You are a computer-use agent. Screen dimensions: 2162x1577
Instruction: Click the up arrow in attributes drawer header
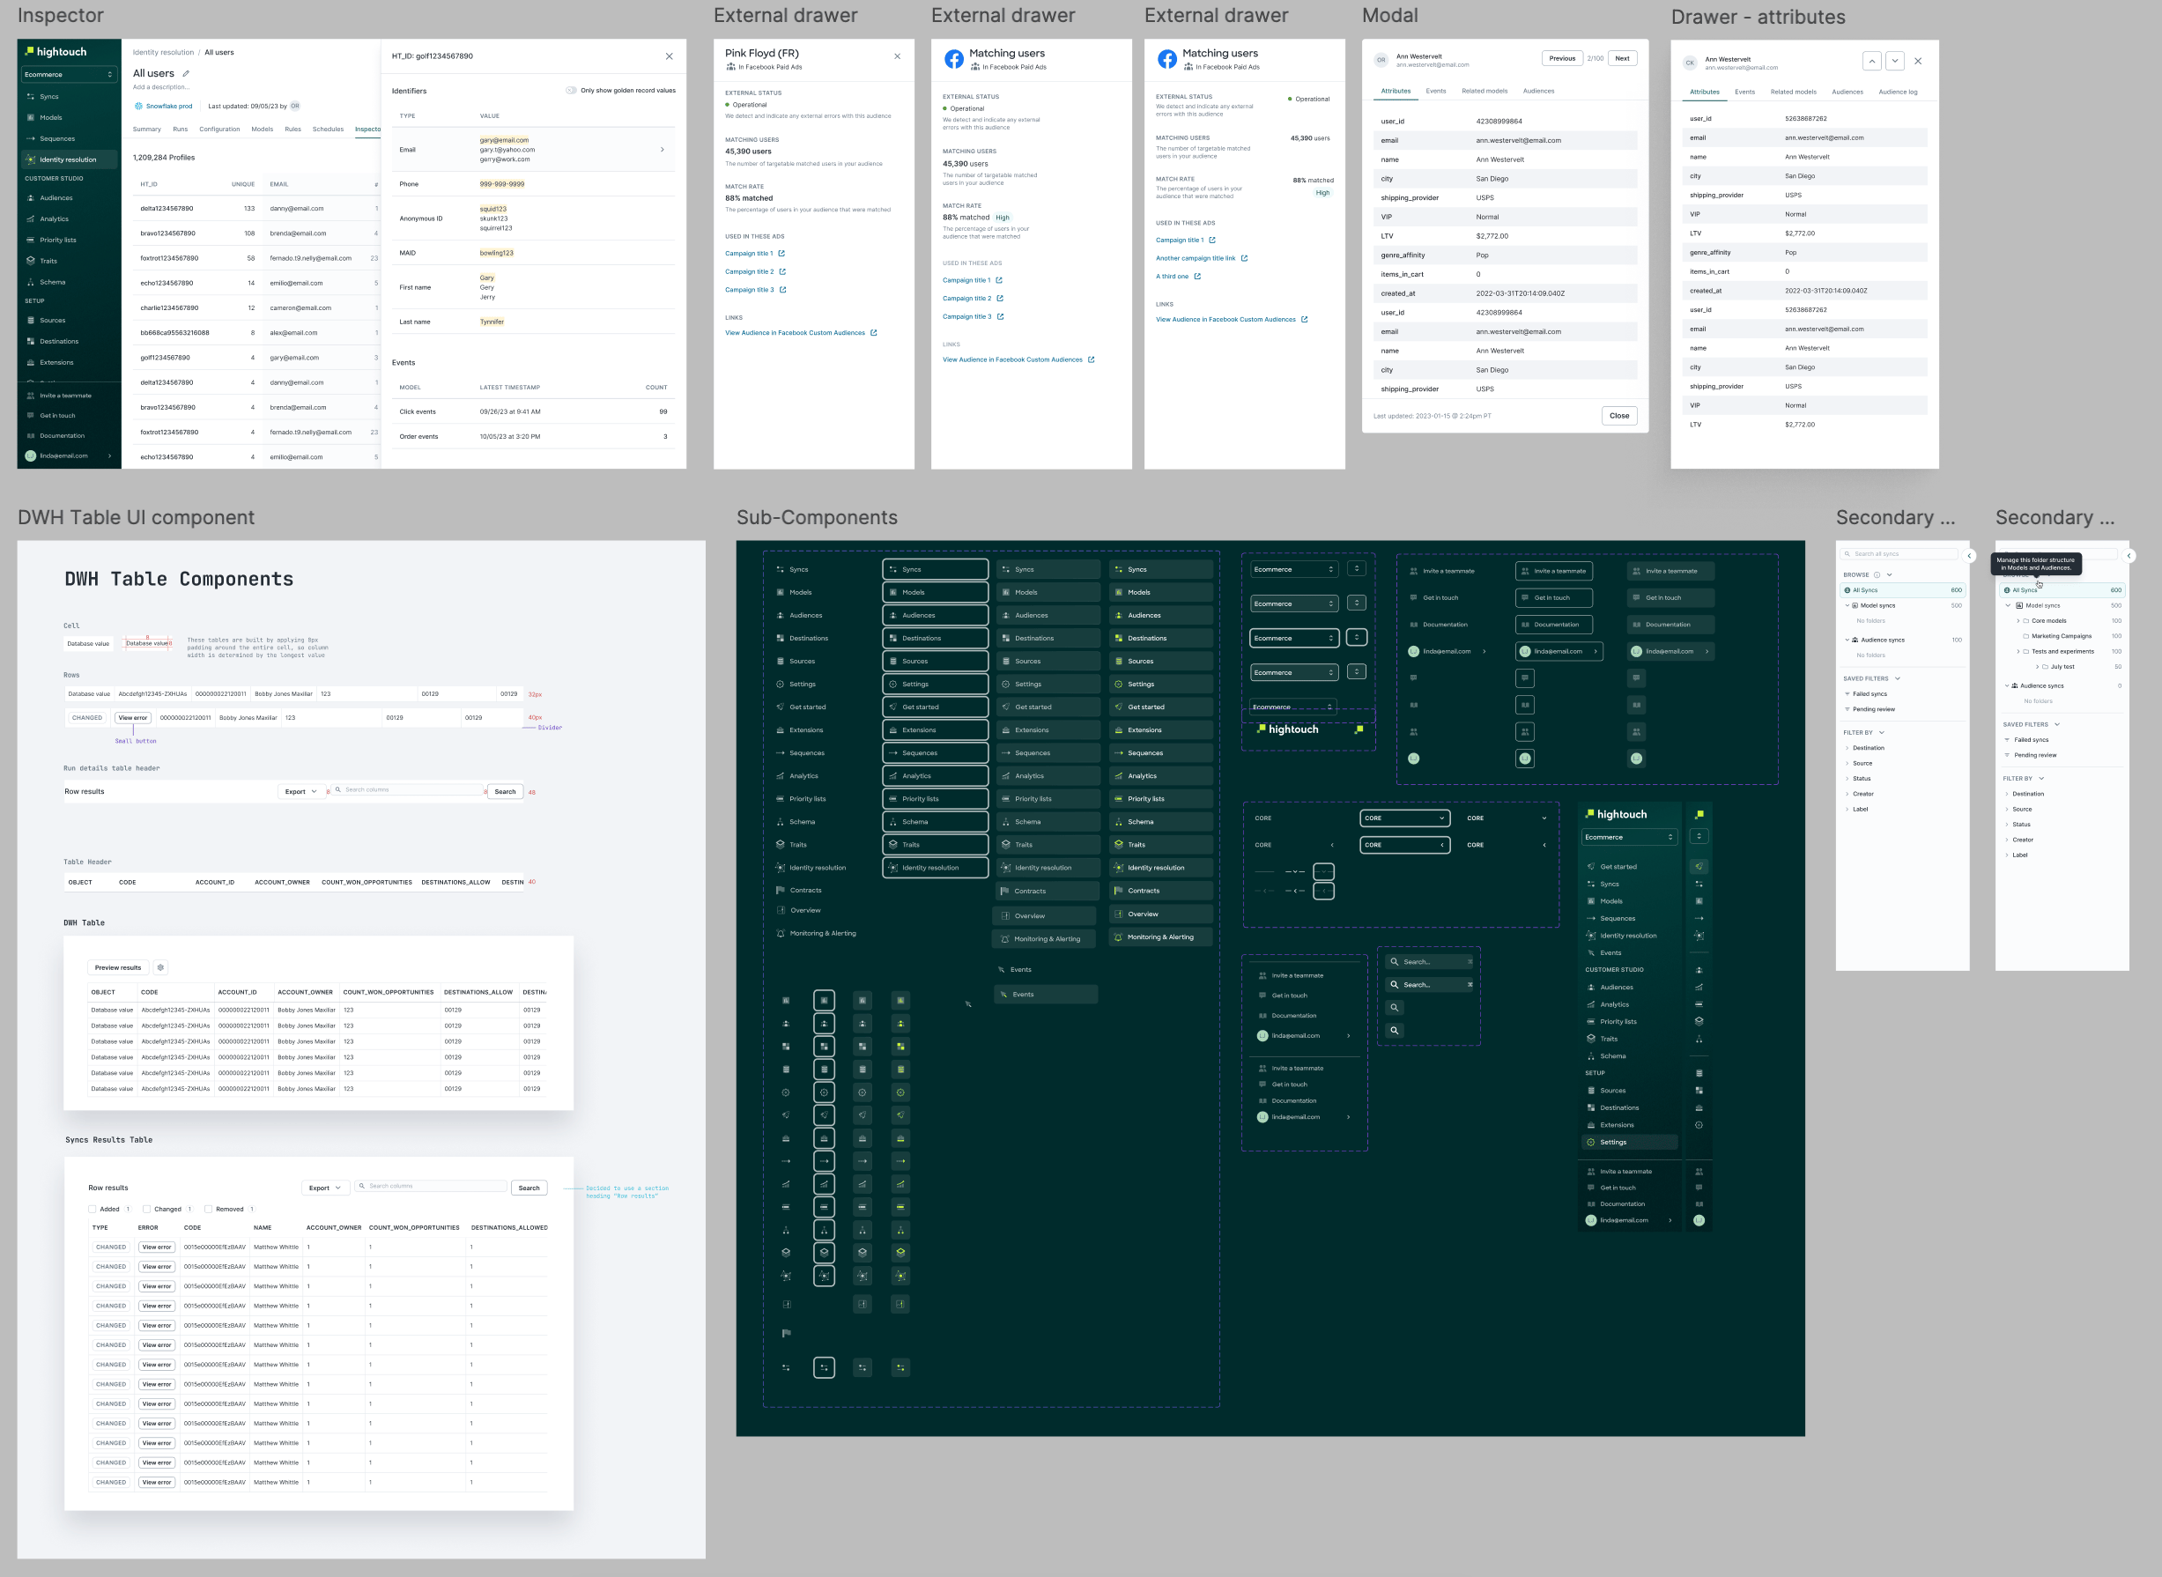click(1872, 61)
